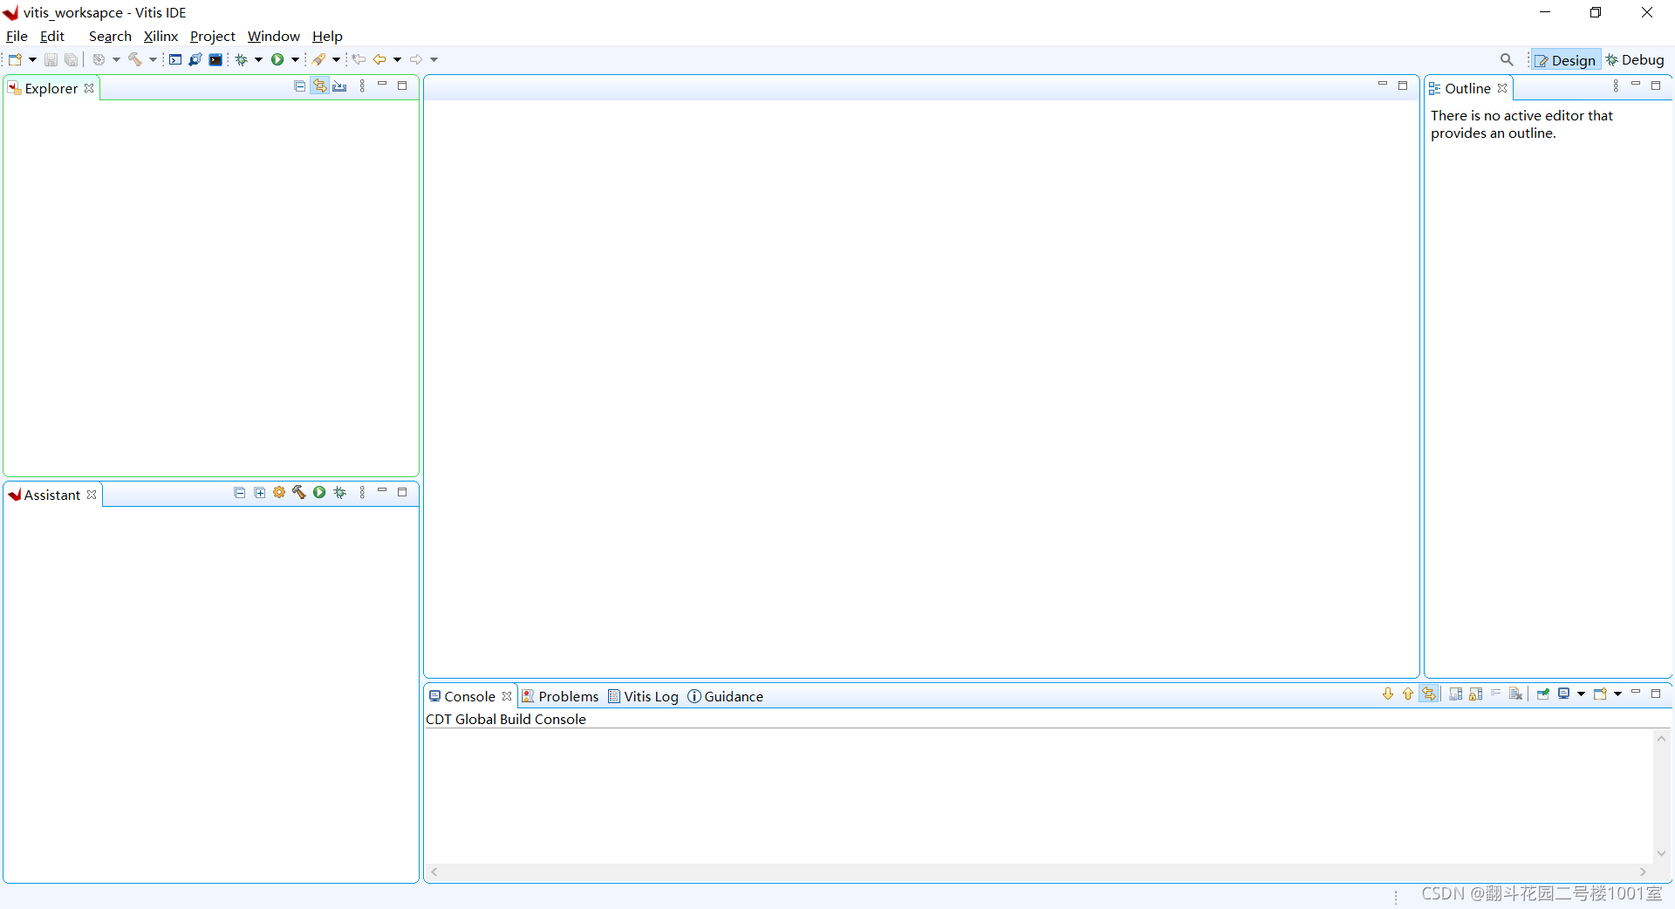Switch to the Debug perspective
Viewport: 1675px width, 909px height.
coord(1635,60)
